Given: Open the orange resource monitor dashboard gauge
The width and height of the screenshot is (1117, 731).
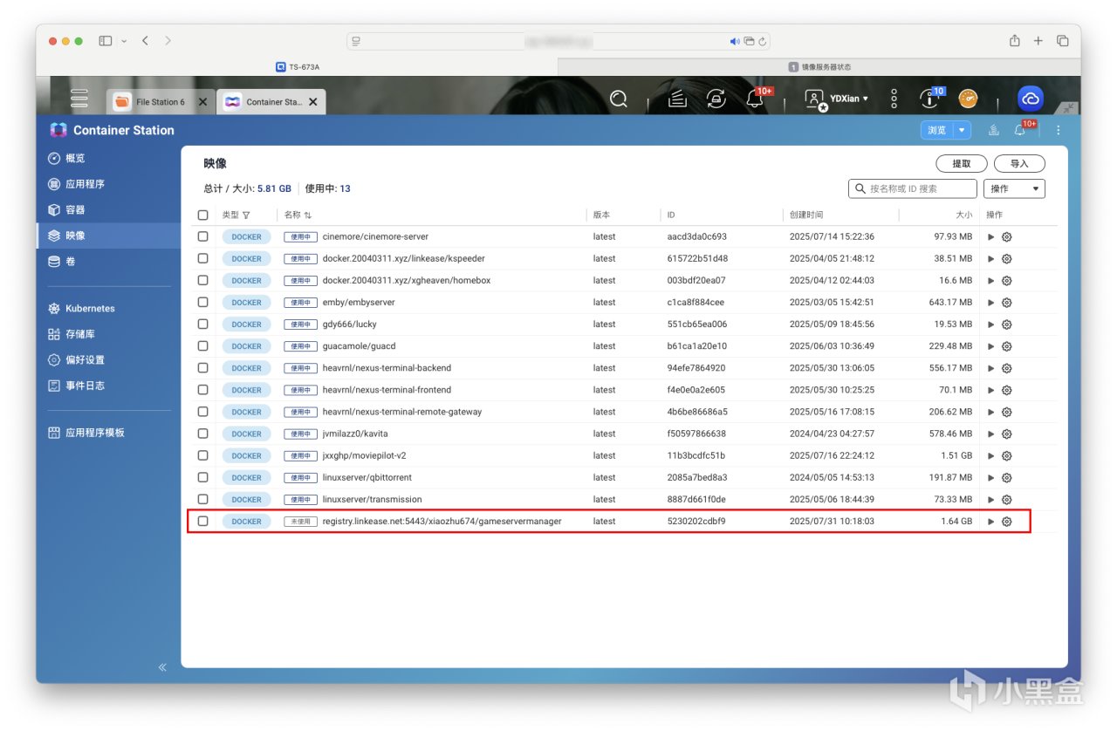Looking at the screenshot, I should coord(968,99).
